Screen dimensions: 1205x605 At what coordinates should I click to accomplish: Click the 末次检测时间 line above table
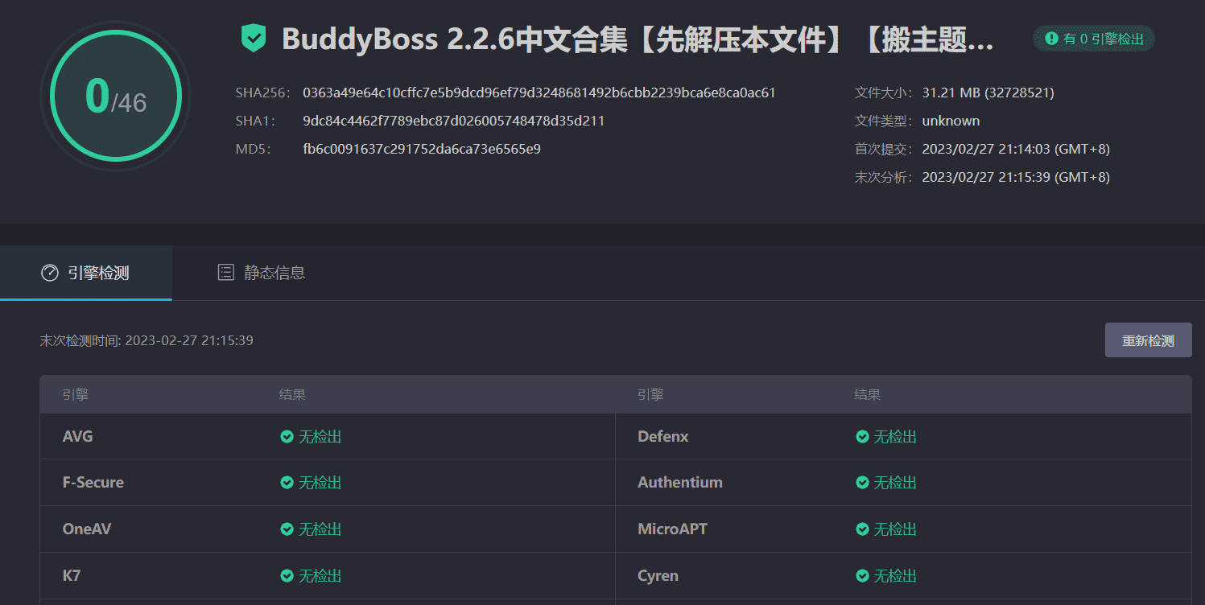click(x=146, y=340)
